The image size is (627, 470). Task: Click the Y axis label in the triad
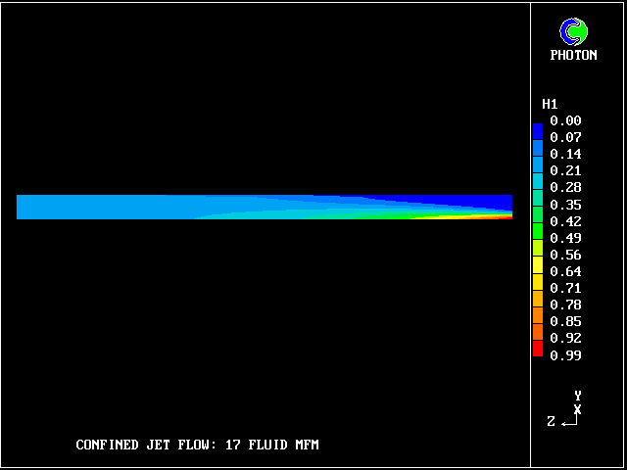(x=578, y=396)
